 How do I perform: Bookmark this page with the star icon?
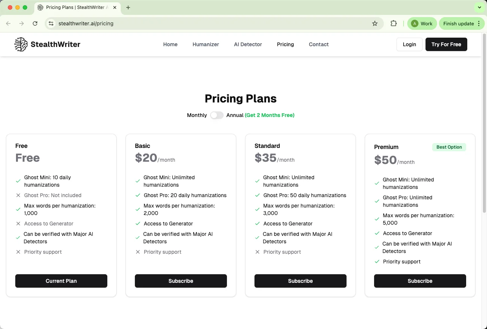[375, 23]
